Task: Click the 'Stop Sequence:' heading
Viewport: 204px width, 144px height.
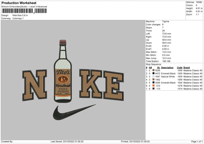Action: (x=154, y=65)
